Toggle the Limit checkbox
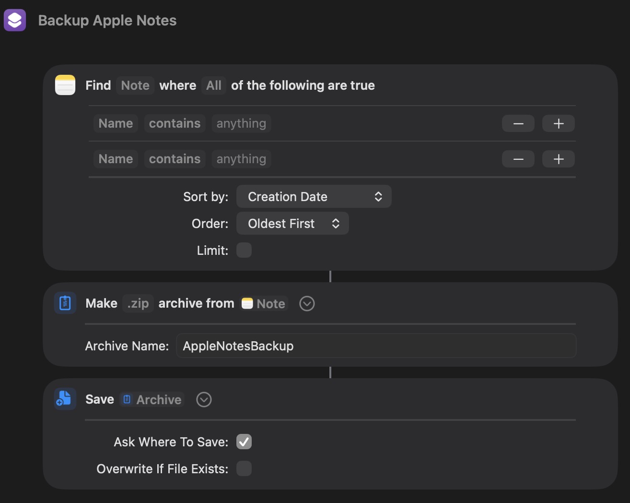Viewport: 630px width, 503px height. 244,250
